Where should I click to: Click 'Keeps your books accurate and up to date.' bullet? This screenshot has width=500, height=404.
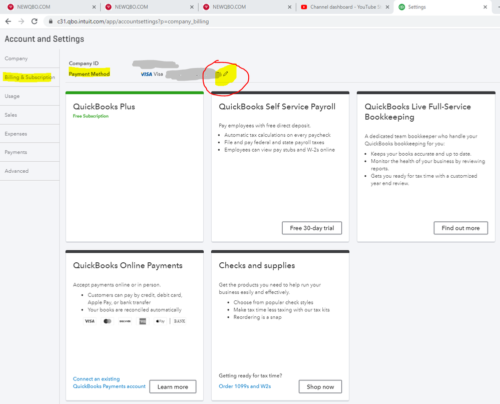[x=421, y=154]
